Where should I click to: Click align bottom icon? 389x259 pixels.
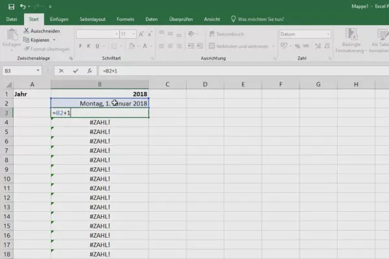coord(179,34)
